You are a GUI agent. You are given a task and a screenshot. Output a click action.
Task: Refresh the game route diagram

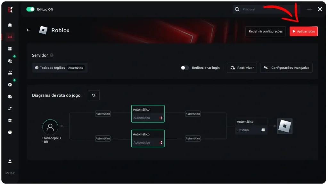click(x=94, y=95)
